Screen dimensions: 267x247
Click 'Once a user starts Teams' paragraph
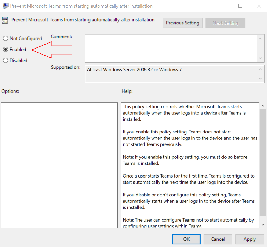[189, 179]
